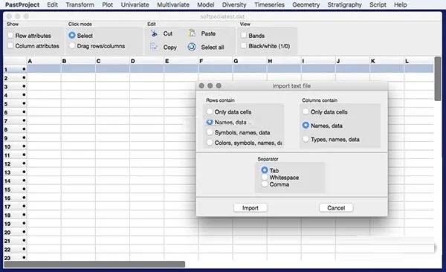The width and height of the screenshot is (446, 272).
Task: Open the Script menu
Action: coord(378,5)
